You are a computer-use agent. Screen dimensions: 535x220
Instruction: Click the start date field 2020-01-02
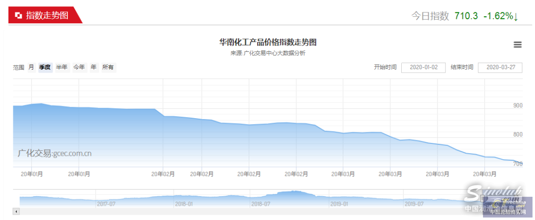click(423, 68)
